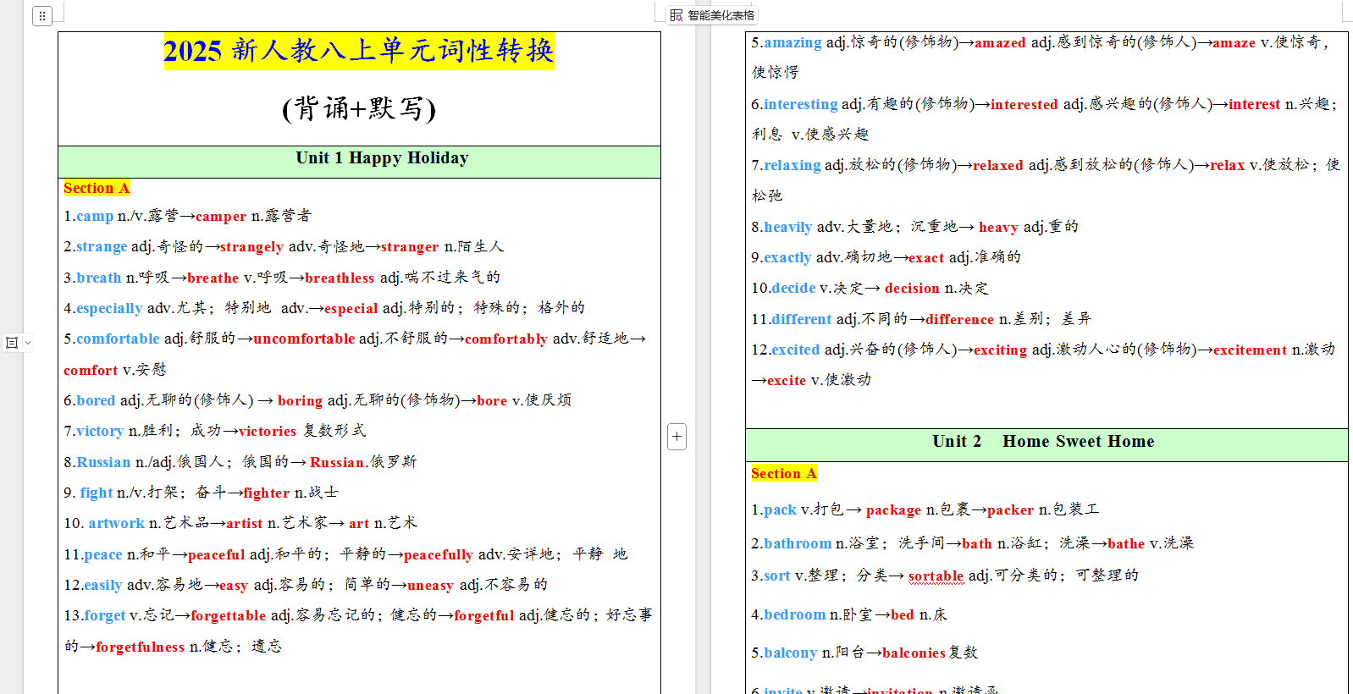This screenshot has height=694, width=1353.
Task: Click the word excitement
Action: click(x=1250, y=350)
